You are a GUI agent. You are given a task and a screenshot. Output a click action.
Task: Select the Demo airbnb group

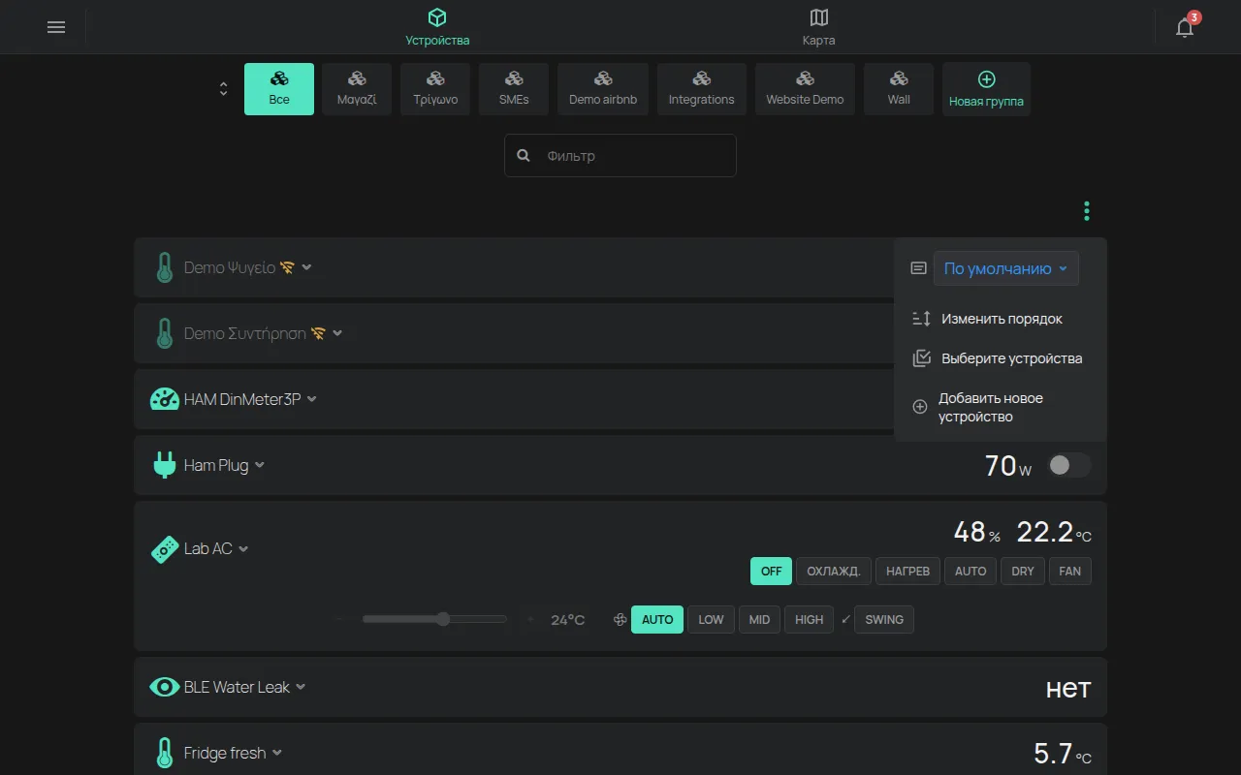[x=603, y=89]
